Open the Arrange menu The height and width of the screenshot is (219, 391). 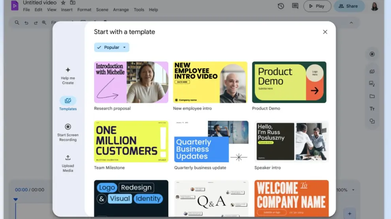pos(122,10)
